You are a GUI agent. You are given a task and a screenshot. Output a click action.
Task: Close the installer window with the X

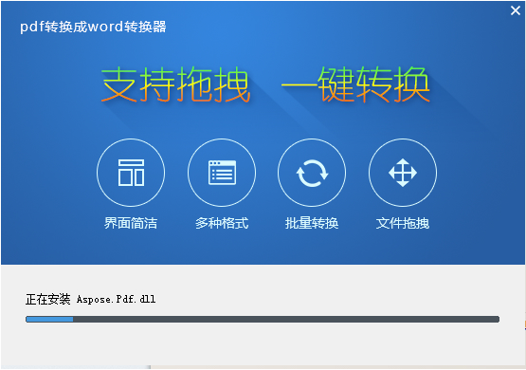516,10
